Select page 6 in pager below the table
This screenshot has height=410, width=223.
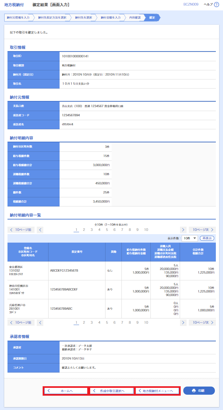tap(115, 323)
